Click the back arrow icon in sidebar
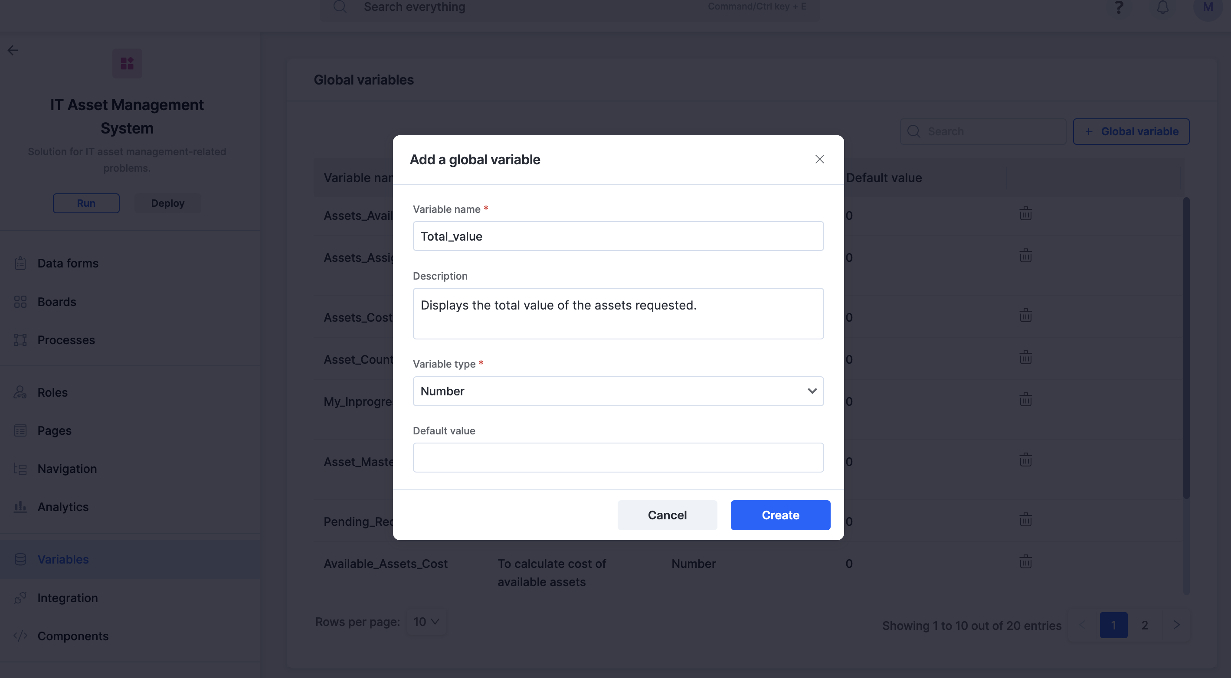Image resolution: width=1231 pixels, height=678 pixels. (x=13, y=50)
